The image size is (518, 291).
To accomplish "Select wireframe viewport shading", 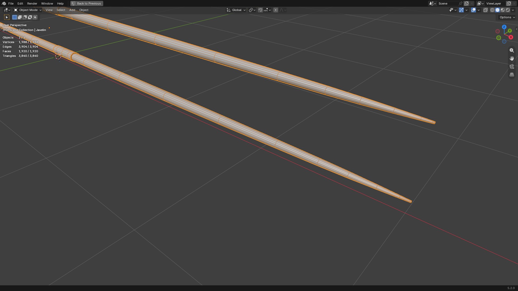I will [492, 10].
